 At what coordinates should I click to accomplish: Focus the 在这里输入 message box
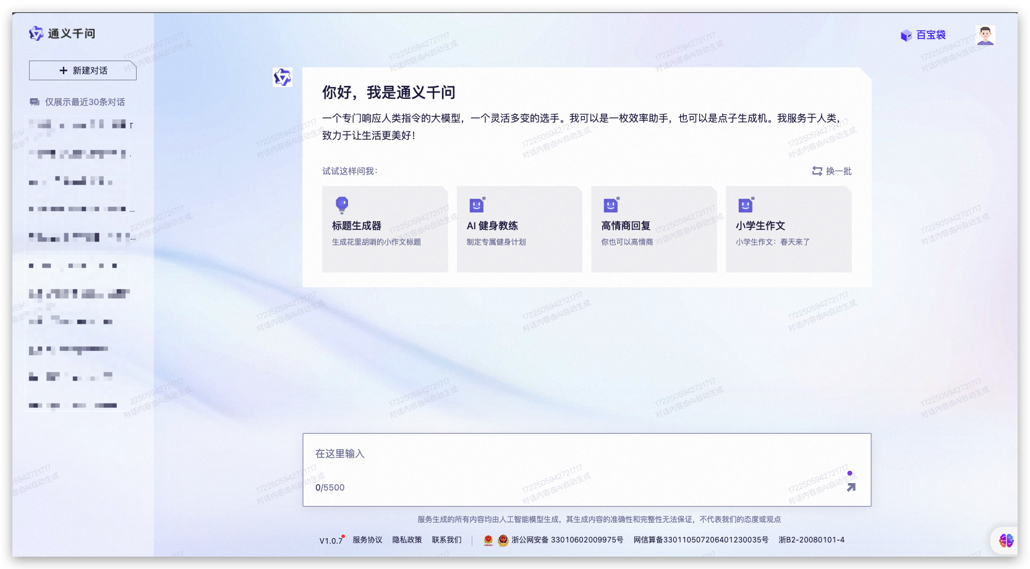587,470
